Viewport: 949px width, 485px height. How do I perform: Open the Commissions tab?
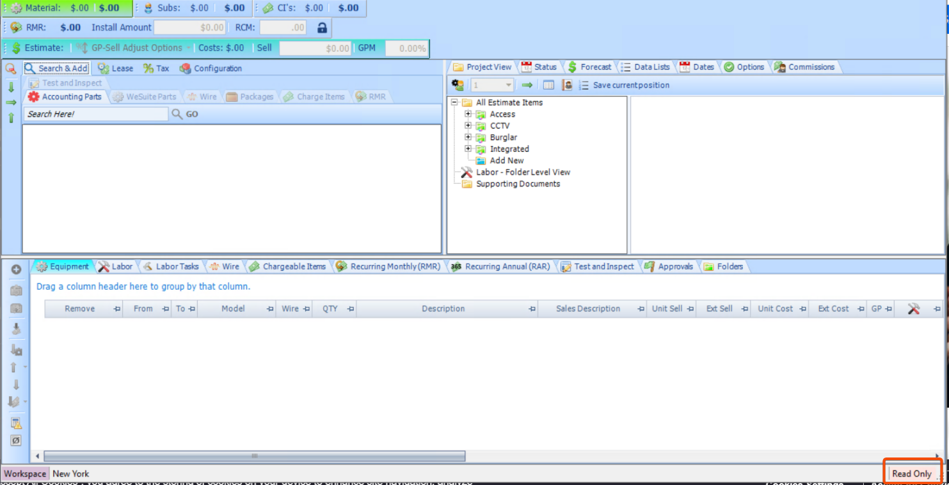804,67
